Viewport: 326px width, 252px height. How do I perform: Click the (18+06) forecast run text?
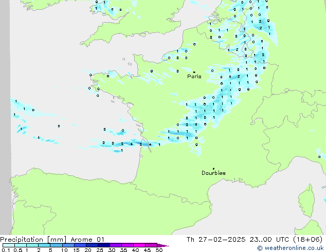[x=307, y=240]
